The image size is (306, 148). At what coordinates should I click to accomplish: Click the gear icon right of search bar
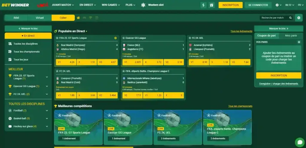click(x=299, y=18)
